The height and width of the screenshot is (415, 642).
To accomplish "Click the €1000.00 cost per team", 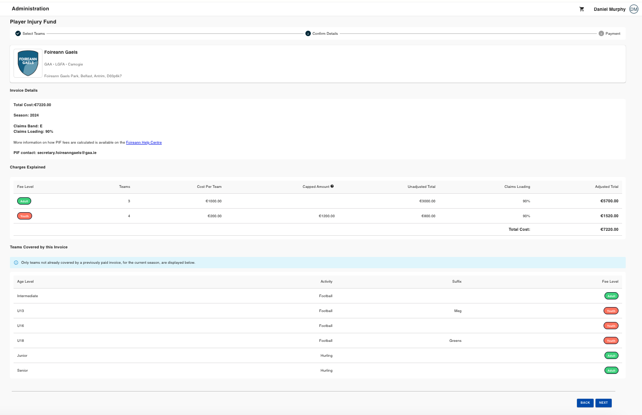I will pyautogui.click(x=214, y=201).
